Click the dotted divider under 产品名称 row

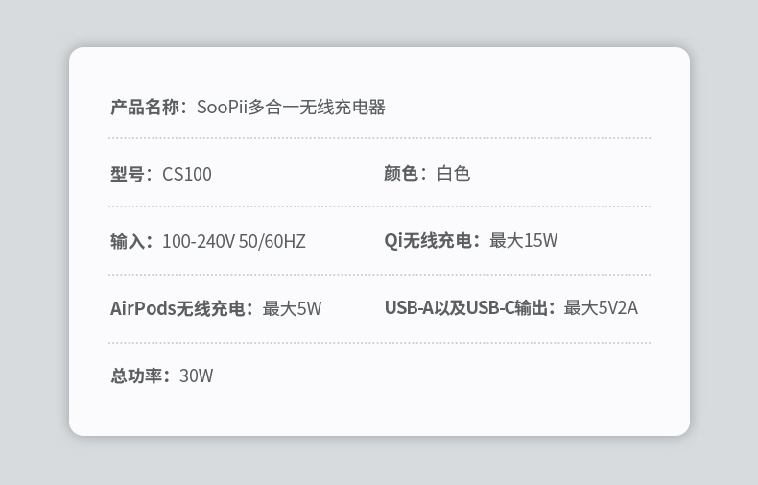(379, 138)
